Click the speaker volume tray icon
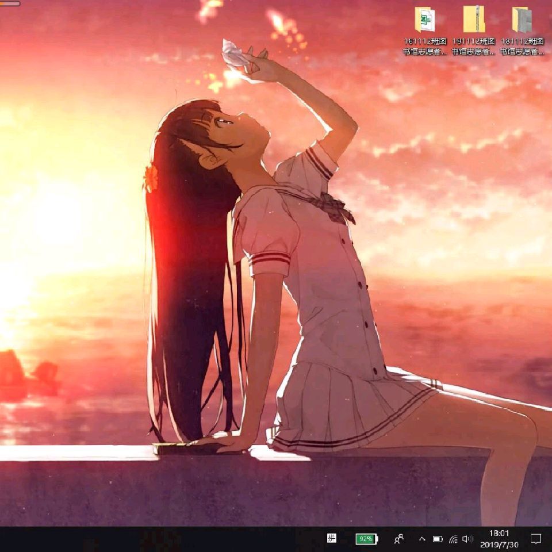 (467, 539)
